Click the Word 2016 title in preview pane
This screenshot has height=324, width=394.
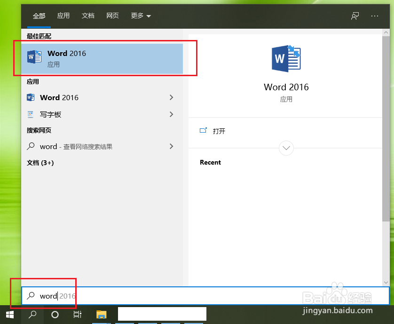(x=286, y=87)
